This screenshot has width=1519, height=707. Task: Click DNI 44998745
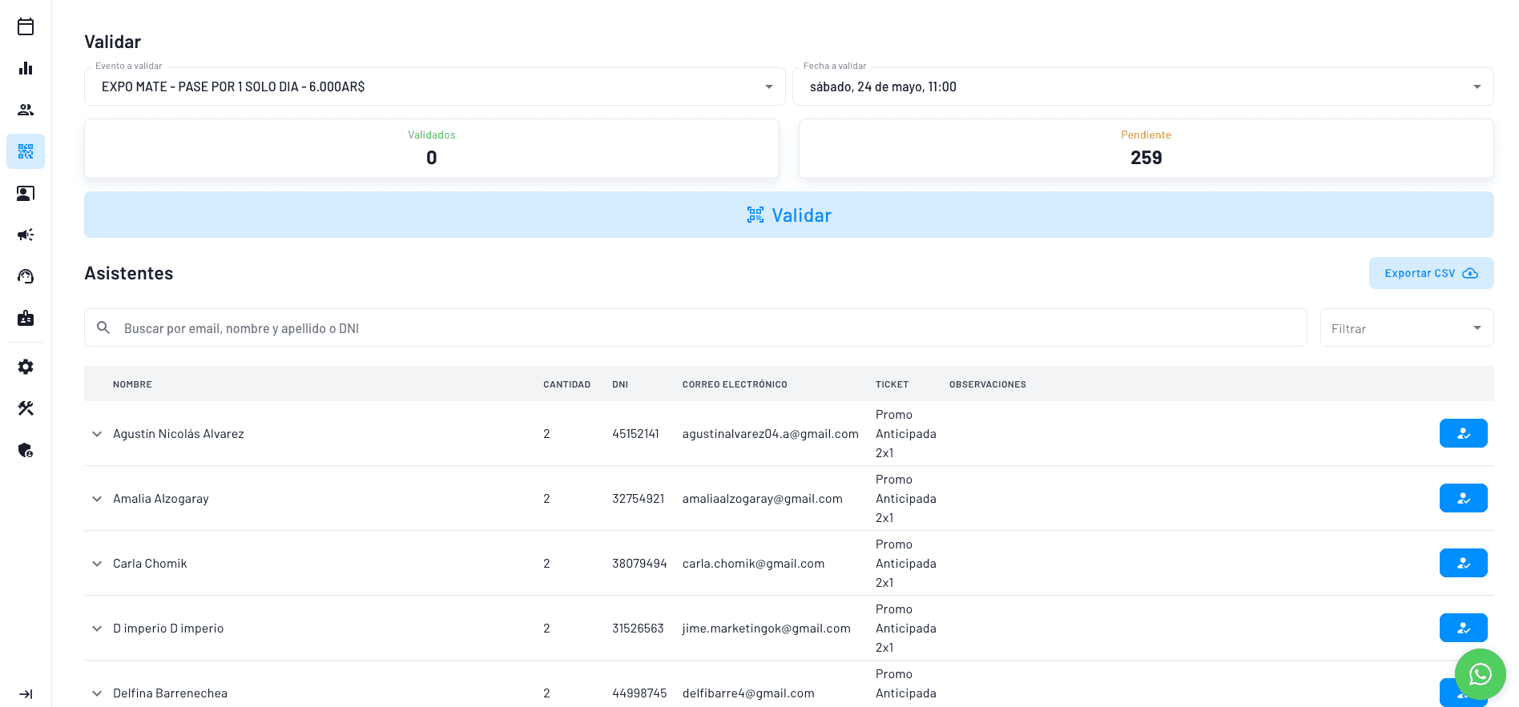(x=639, y=693)
